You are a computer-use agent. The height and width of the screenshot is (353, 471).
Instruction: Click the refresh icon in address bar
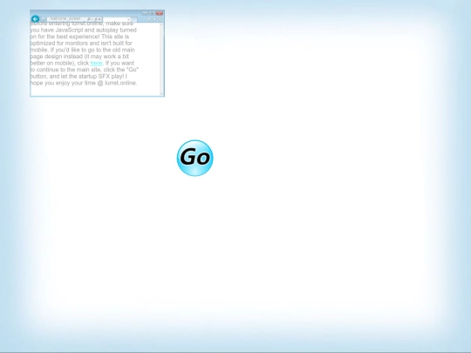coord(96,19)
